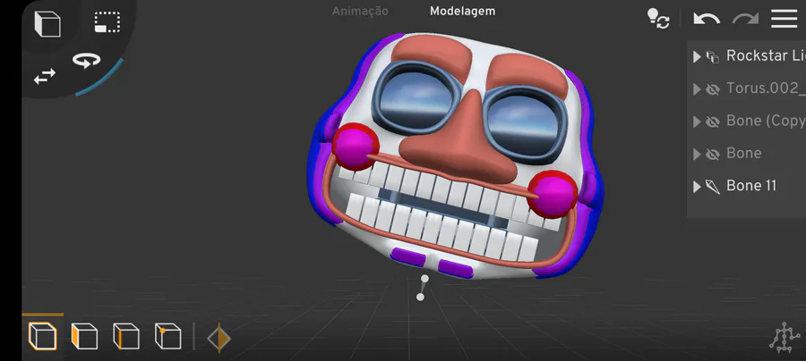Tap the orbit rotate arrow icon
Viewport: 806px width, 361px height.
tap(86, 60)
